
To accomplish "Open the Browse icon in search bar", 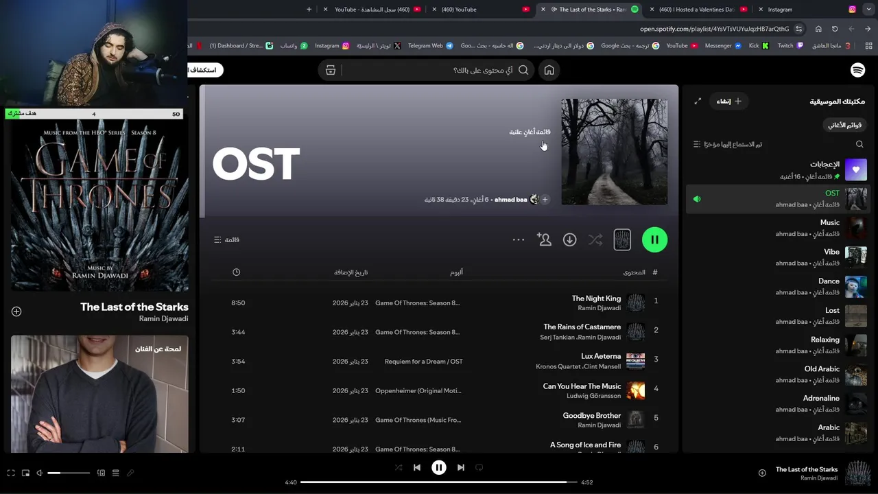I will click(331, 70).
